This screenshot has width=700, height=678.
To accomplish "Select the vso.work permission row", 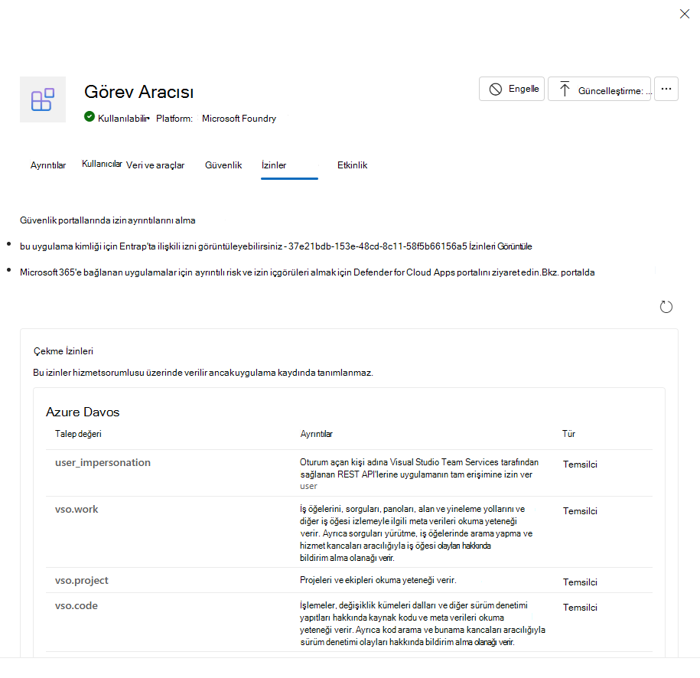I will pyautogui.click(x=349, y=533).
